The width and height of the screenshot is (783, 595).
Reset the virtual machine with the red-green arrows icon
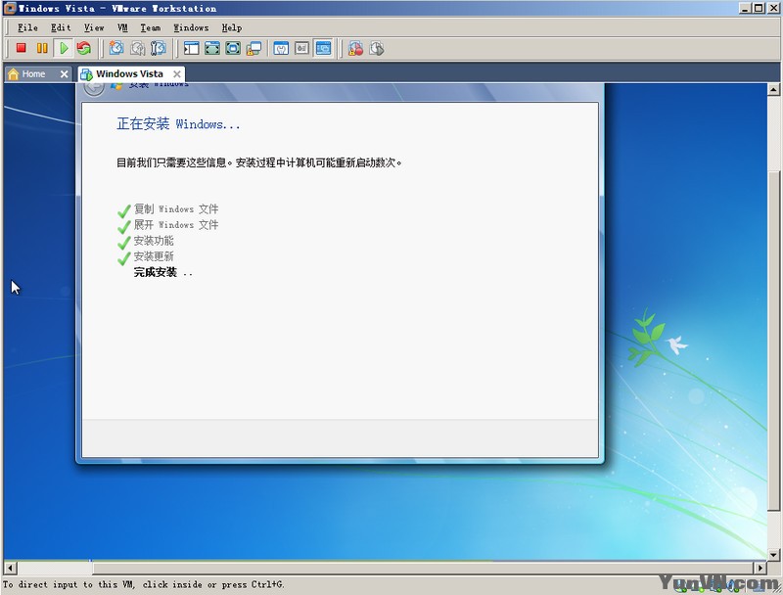(84, 48)
